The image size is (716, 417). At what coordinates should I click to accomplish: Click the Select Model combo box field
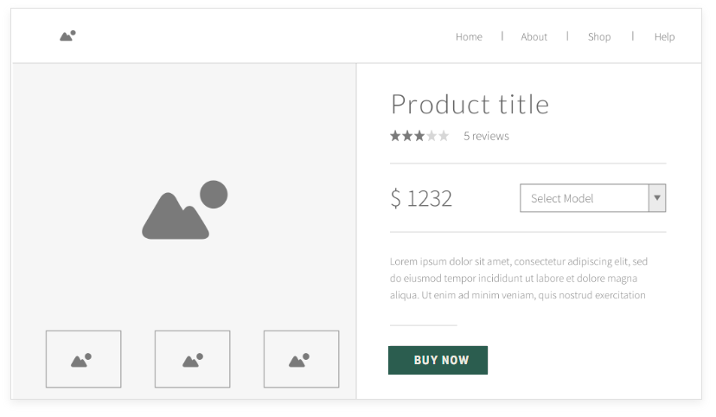592,198
